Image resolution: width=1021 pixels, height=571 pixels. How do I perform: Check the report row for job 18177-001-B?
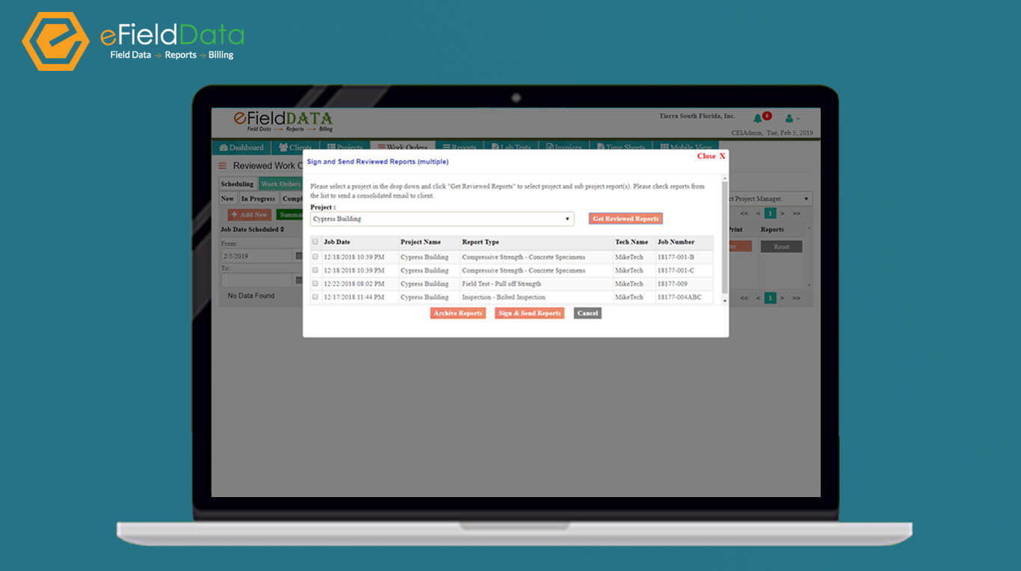(x=315, y=257)
